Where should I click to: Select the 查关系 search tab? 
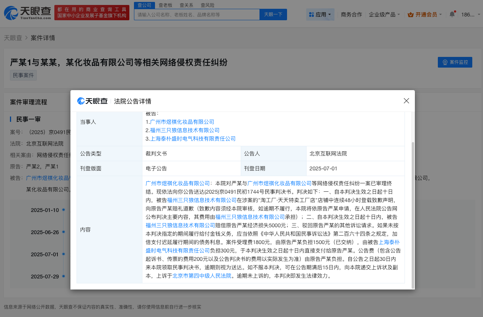(186, 5)
